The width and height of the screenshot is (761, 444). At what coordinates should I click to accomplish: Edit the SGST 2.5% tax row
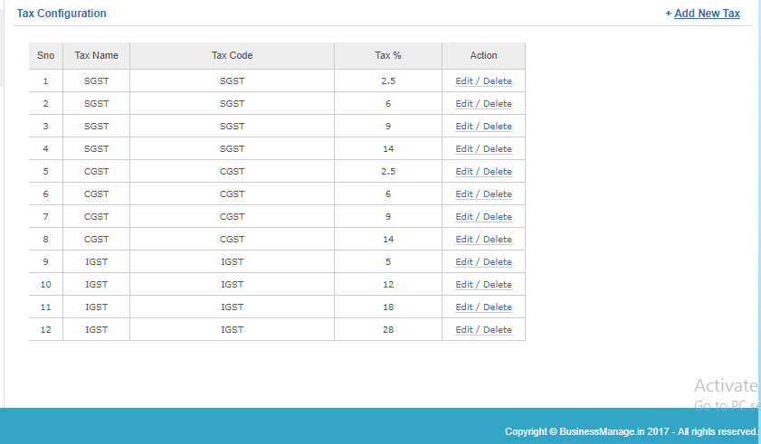click(464, 81)
